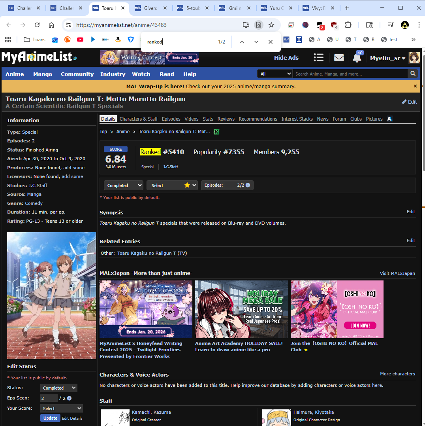Click the pencil Edit icon near title
Image resolution: width=425 pixels, height=426 pixels.
[409, 102]
